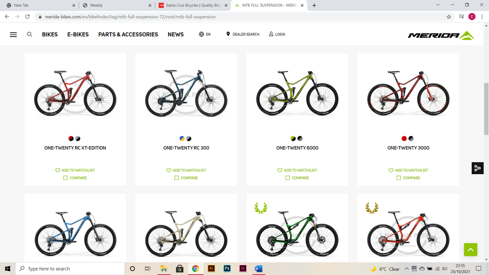Open the One-Twenty RC 300 bike image

coord(186,93)
